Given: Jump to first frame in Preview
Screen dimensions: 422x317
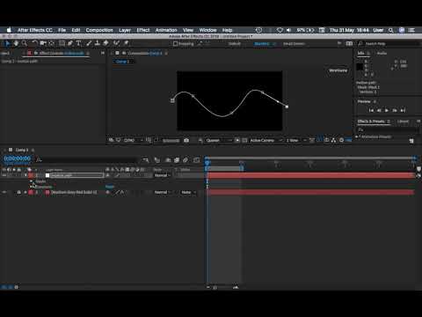Looking at the screenshot, I should [x=371, y=110].
